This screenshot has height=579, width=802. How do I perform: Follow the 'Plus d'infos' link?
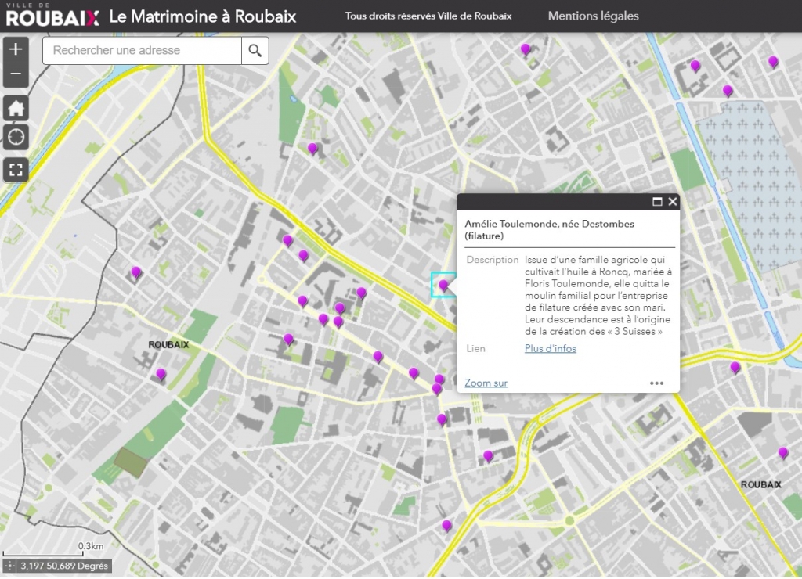click(551, 348)
